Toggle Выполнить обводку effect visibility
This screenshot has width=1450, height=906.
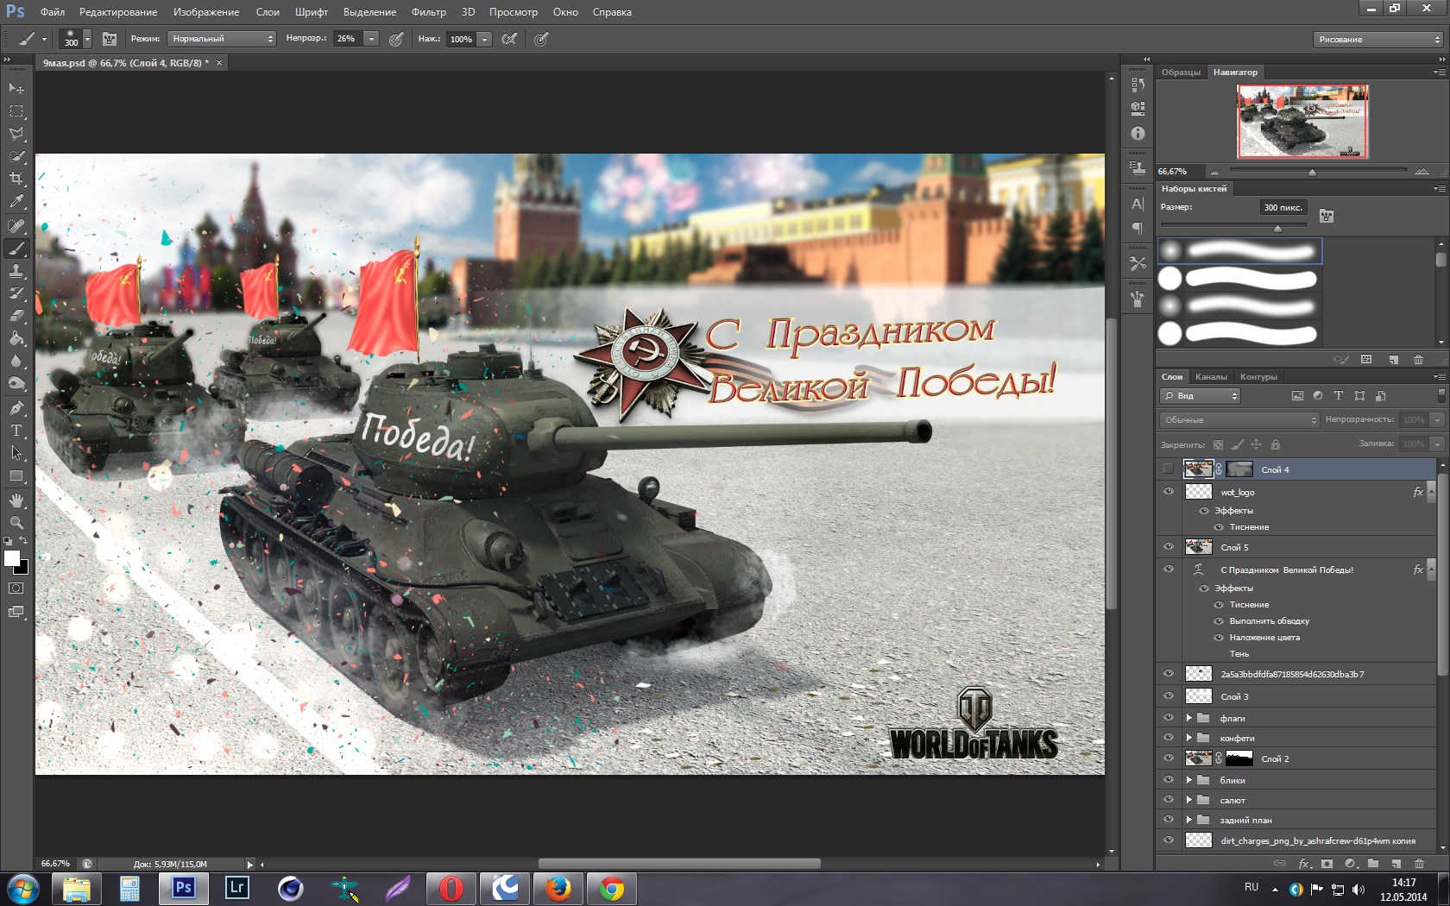1219,621
